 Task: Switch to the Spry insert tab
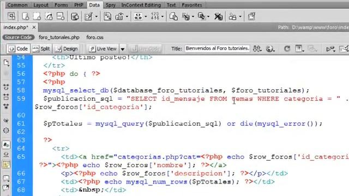point(110,5)
